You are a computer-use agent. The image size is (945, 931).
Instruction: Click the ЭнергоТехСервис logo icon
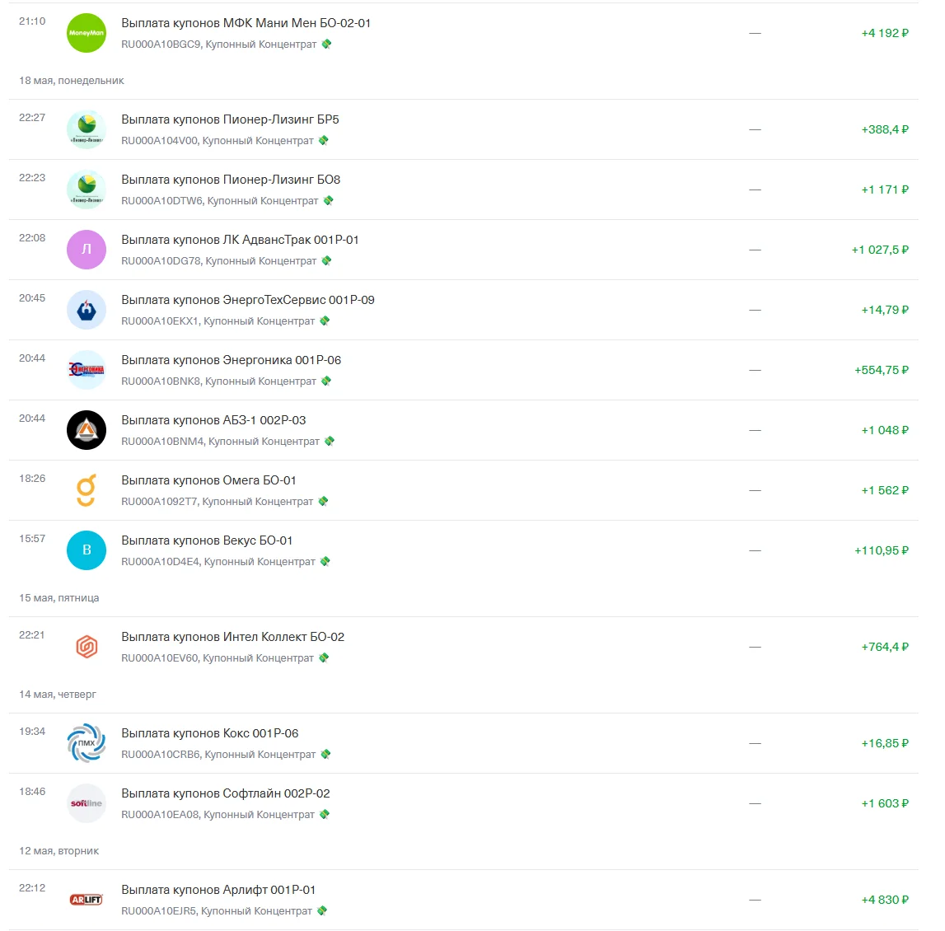click(87, 310)
